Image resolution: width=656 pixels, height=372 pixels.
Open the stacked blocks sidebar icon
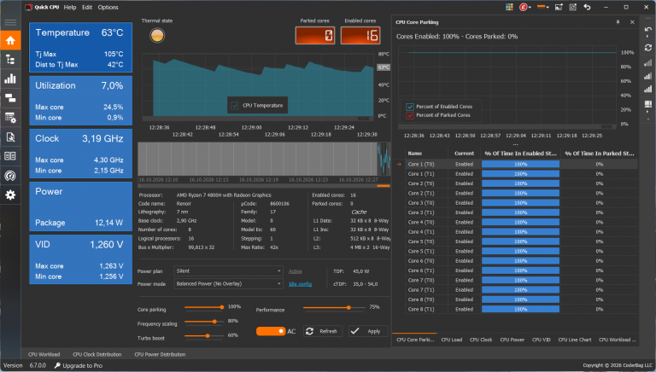[10, 98]
